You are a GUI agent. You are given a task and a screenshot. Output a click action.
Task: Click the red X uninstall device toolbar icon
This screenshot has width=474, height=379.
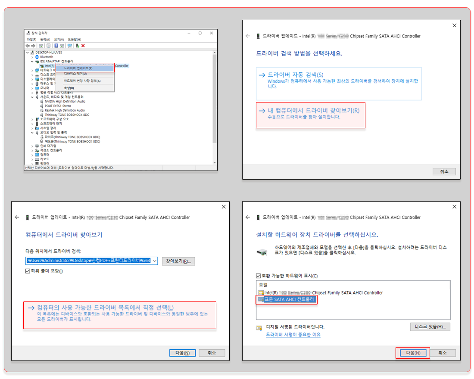pos(82,45)
